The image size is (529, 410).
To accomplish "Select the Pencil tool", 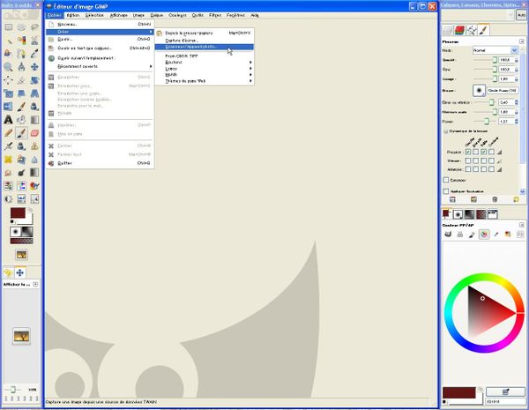I will (8, 132).
